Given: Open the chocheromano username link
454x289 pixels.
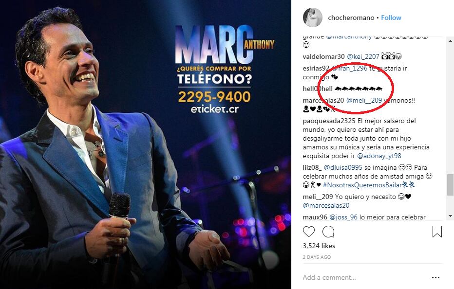Looking at the screenshot, I should point(351,18).
